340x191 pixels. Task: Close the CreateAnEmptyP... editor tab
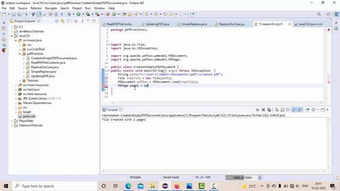[x=290, y=24]
